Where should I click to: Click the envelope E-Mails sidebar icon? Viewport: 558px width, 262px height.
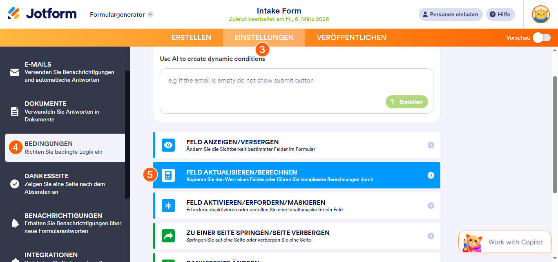(x=15, y=72)
